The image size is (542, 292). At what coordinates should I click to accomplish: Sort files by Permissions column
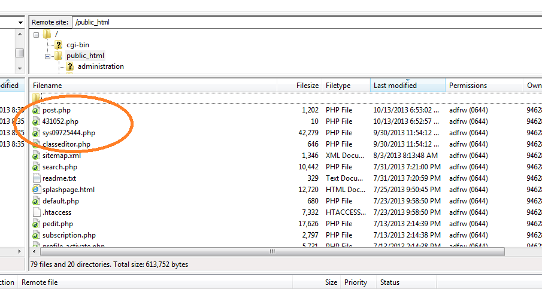[x=485, y=86]
